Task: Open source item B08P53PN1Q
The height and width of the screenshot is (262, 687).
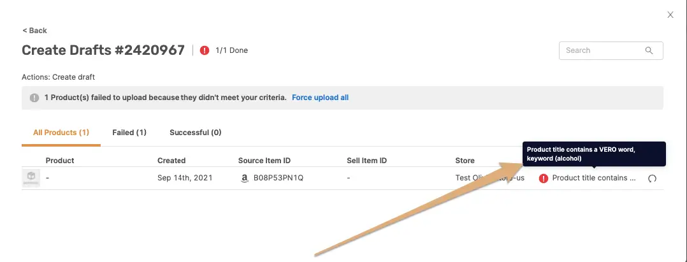Action: click(278, 178)
